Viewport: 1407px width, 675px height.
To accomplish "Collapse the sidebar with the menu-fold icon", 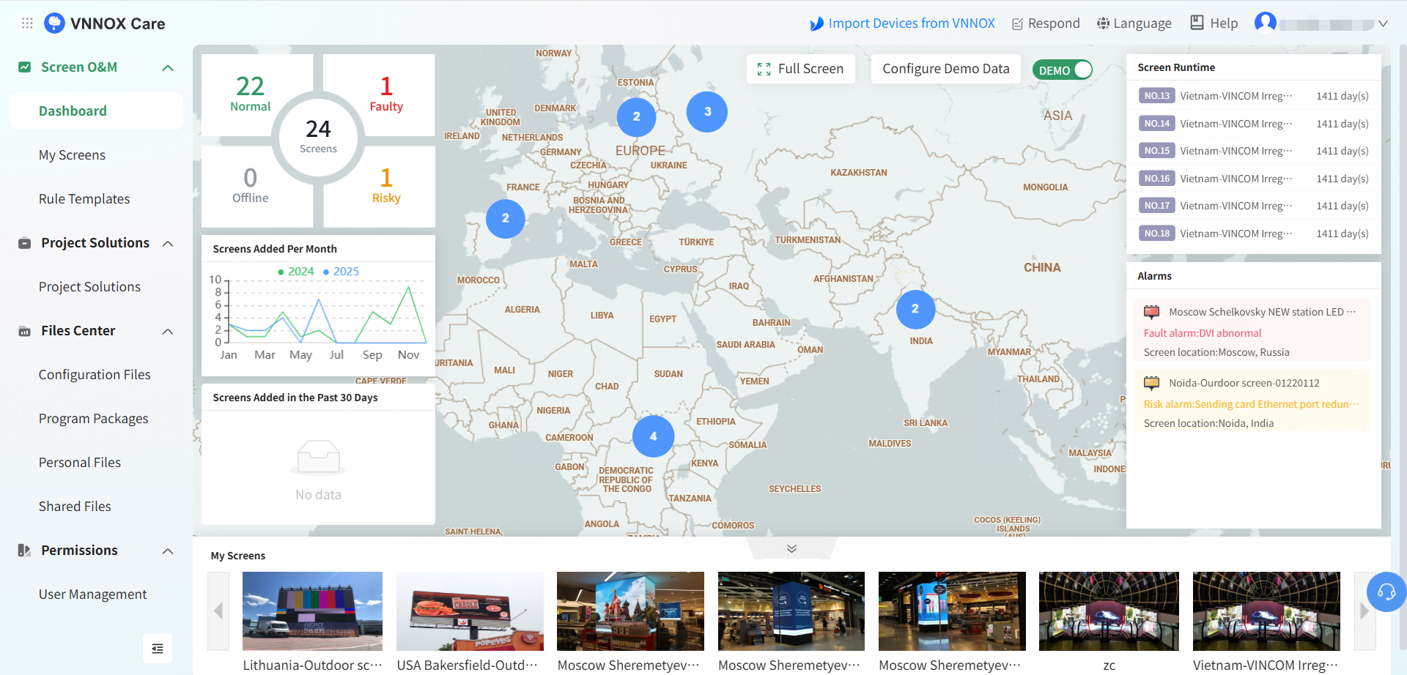I will point(158,649).
